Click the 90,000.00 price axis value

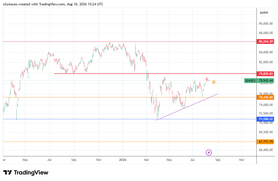(266, 24)
